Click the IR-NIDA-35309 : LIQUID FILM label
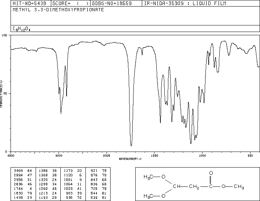260x201 pixels. tap(185, 3)
